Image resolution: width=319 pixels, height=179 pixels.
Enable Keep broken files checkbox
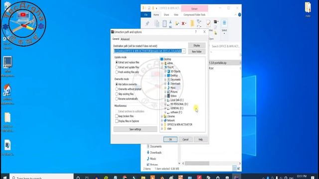pos(117,116)
